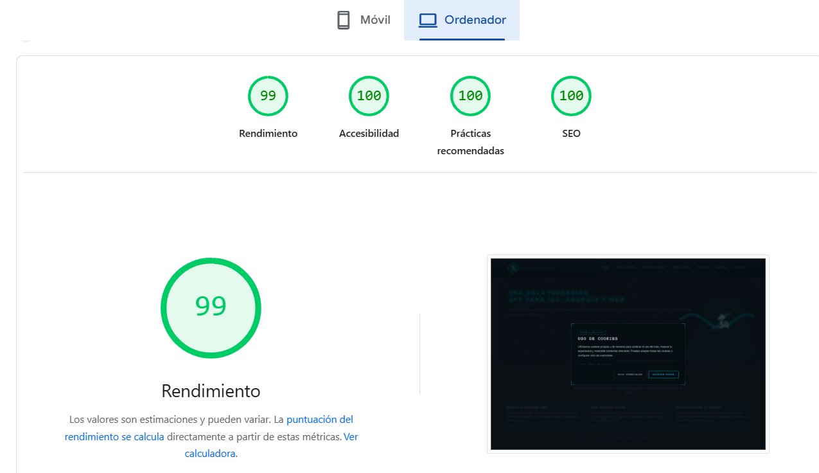Image resolution: width=819 pixels, height=473 pixels.
Task: Open the Accesibilidad 100 score gauge
Action: (369, 96)
